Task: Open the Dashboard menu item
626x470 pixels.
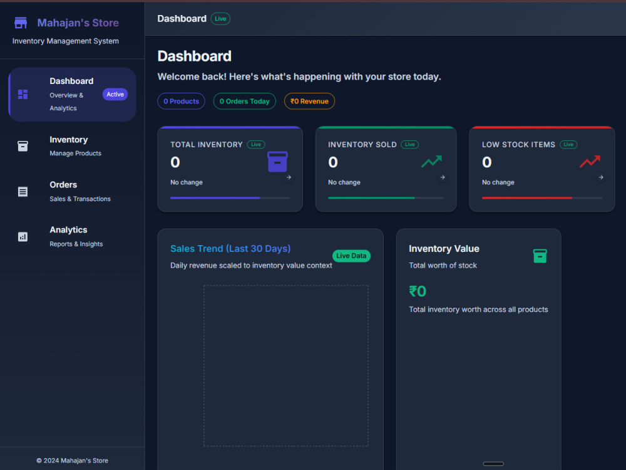Action: [72, 95]
